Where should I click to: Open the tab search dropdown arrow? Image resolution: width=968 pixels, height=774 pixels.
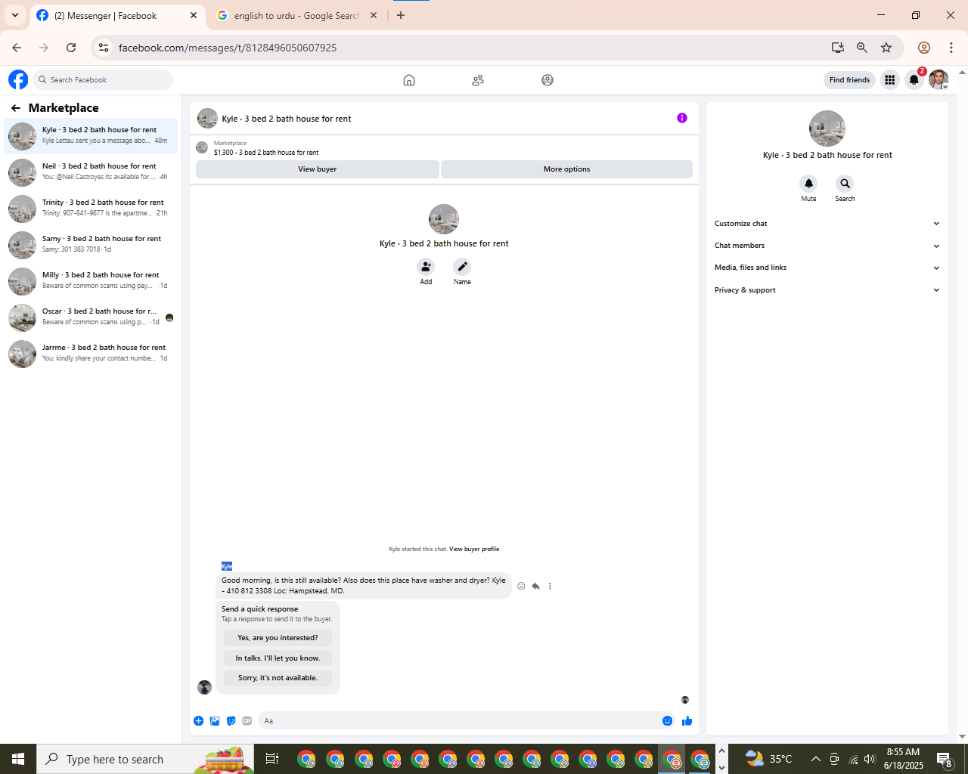(x=15, y=15)
